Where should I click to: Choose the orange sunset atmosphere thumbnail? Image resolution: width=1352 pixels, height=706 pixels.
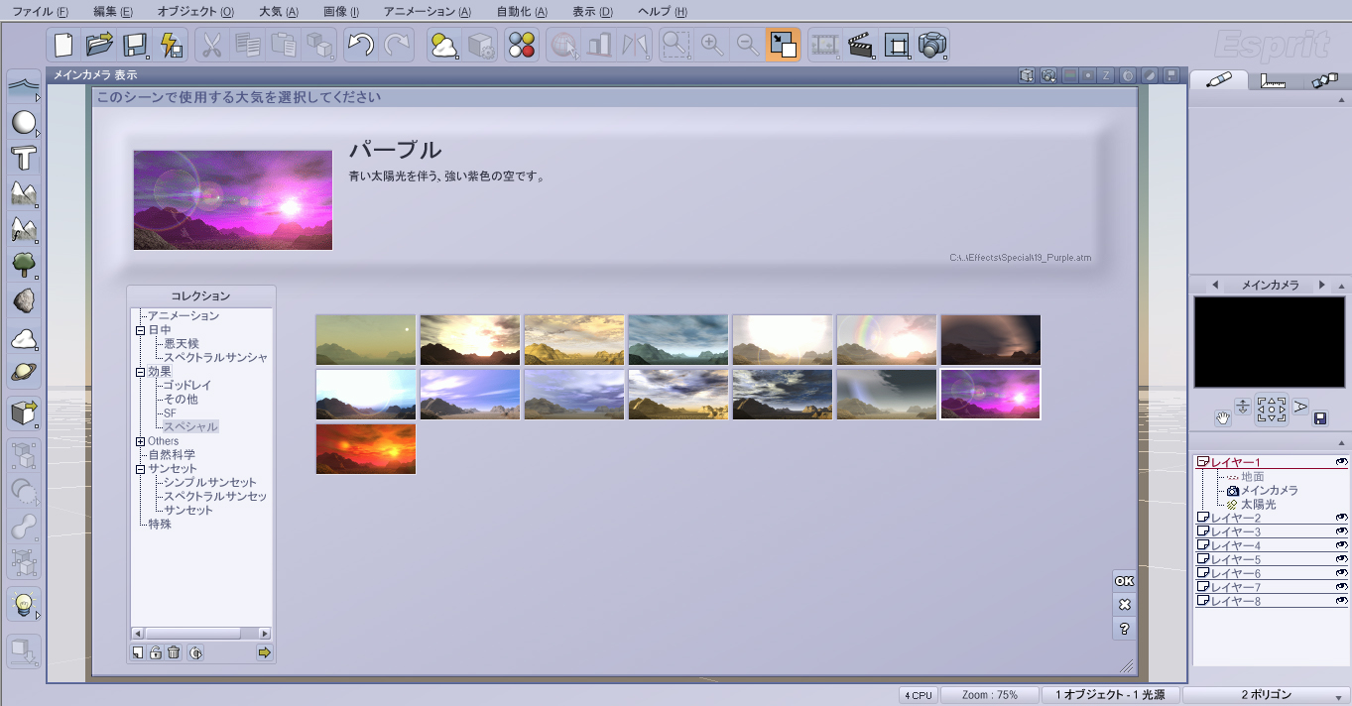[366, 449]
